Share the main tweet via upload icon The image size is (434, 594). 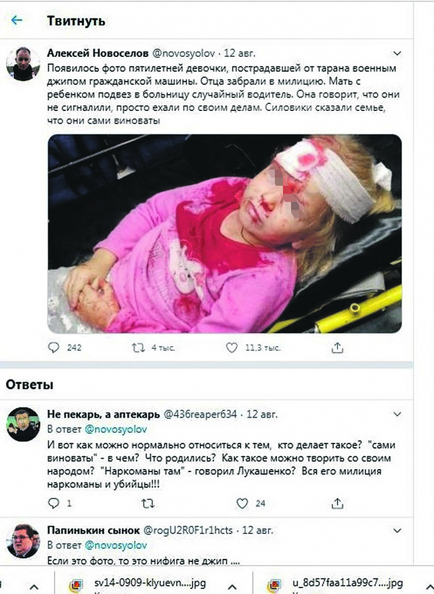click(337, 347)
